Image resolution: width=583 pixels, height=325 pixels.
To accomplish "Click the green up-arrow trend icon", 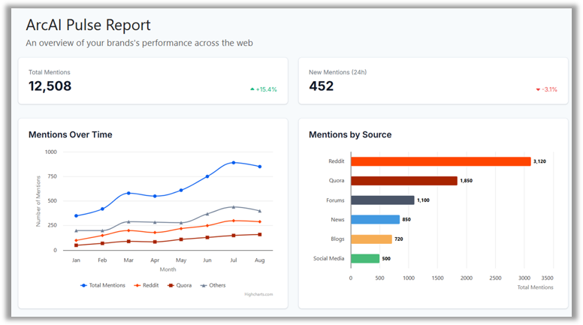I will (x=252, y=89).
